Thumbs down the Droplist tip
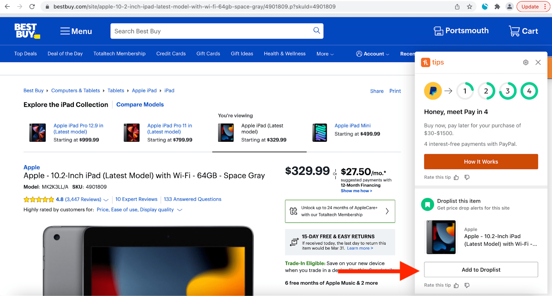Image resolution: width=552 pixels, height=296 pixels. click(467, 285)
